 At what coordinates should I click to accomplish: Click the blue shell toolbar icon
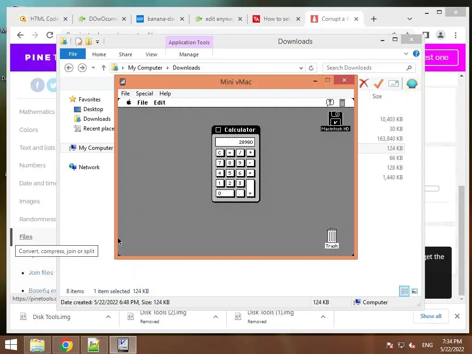[412, 83]
